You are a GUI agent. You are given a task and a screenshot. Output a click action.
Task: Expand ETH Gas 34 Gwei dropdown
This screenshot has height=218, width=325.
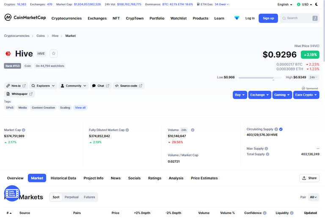222,4
